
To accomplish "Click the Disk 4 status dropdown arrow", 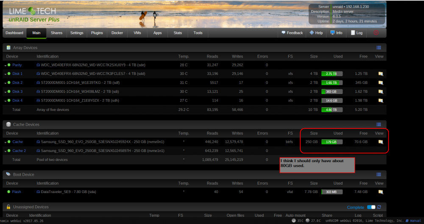I will (x=6, y=101).
